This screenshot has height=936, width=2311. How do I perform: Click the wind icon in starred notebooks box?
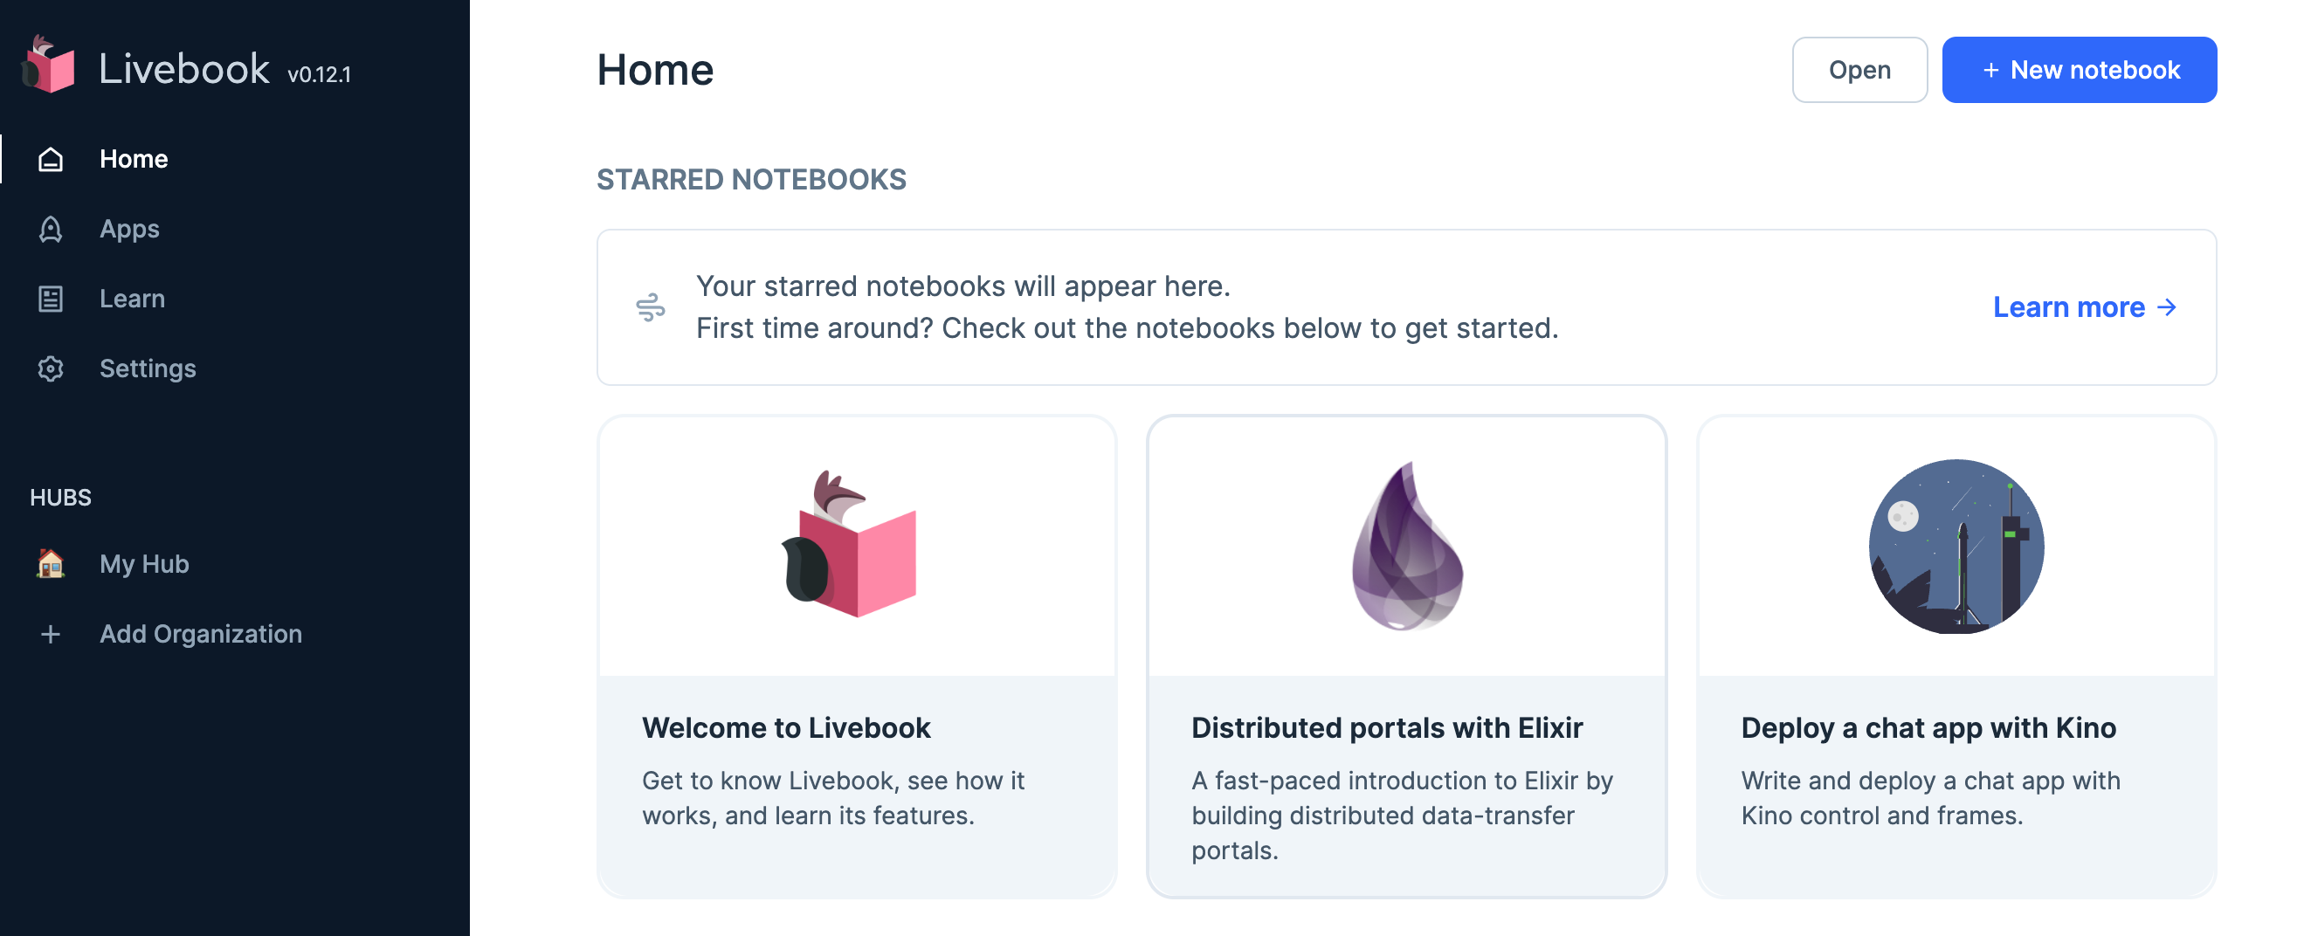(x=651, y=307)
